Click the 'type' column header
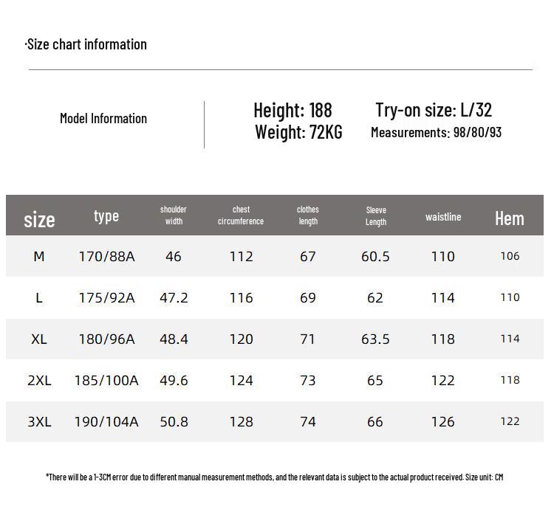The height and width of the screenshot is (518, 554). [x=106, y=215]
